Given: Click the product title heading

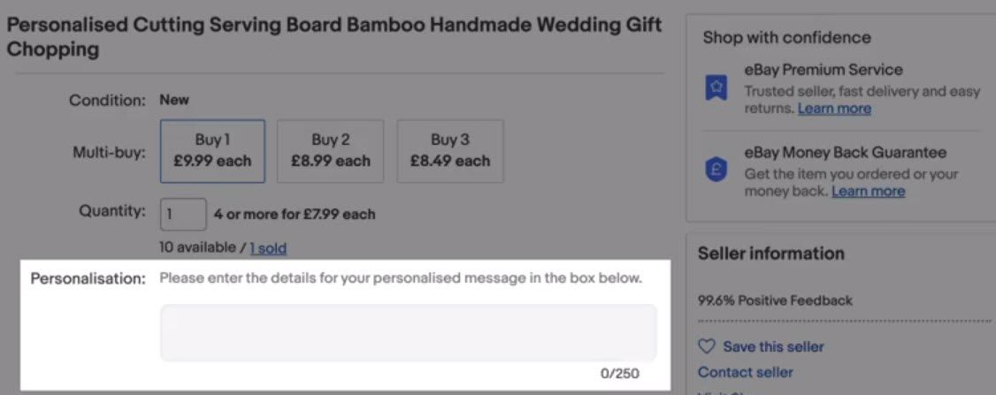Looking at the screenshot, I should [x=334, y=37].
